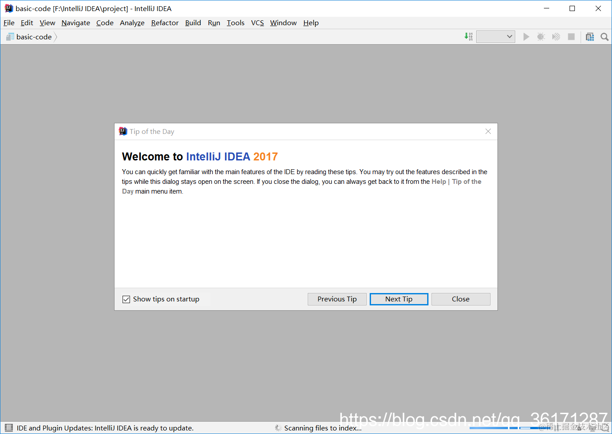This screenshot has width=612, height=434.
Task: Maximize the IntelliJ IDEA window
Action: click(572, 8)
